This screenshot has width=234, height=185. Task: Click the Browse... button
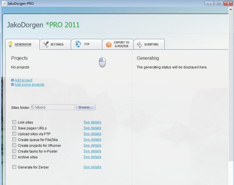coord(86,107)
